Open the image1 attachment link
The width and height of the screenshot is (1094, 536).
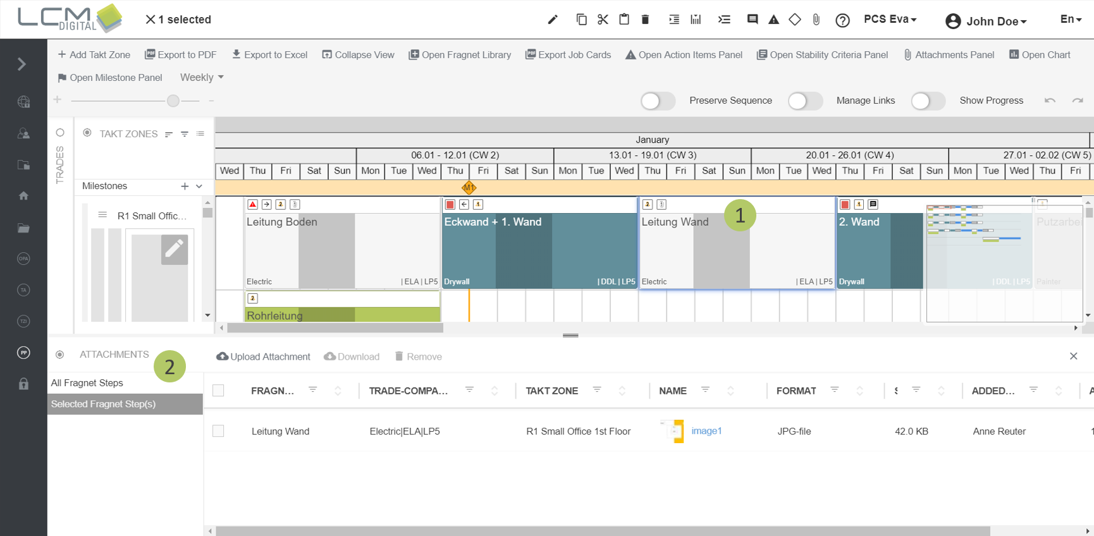point(706,431)
